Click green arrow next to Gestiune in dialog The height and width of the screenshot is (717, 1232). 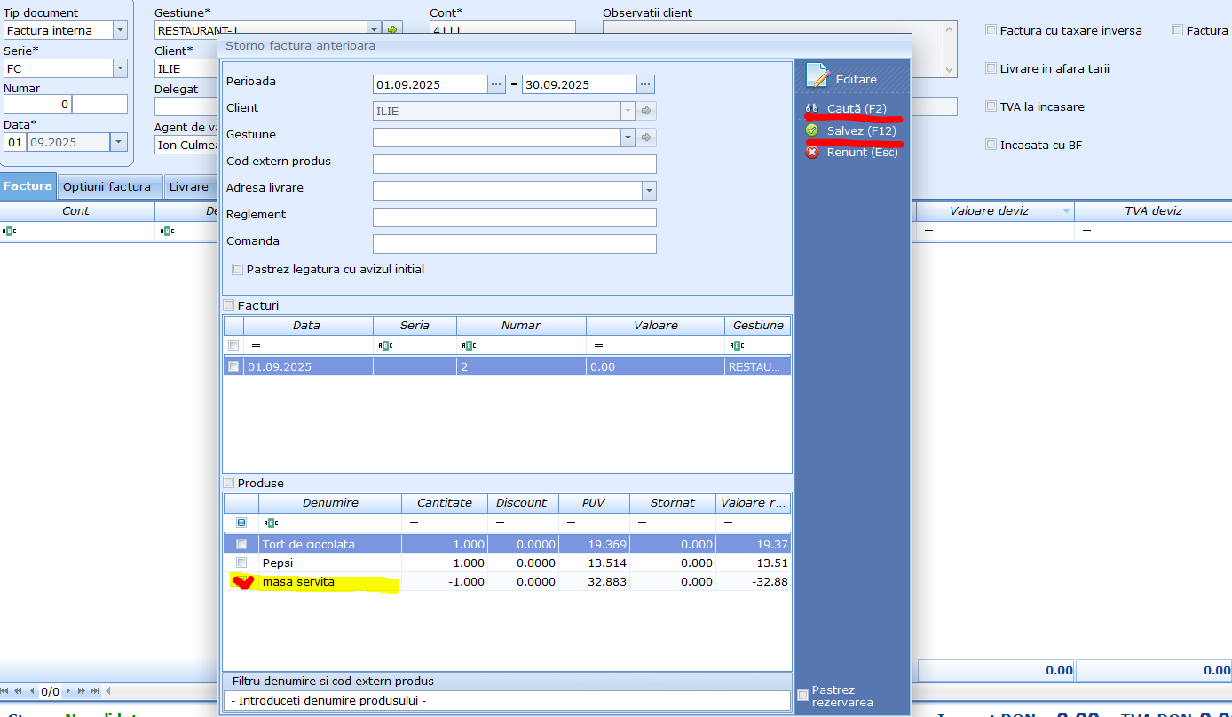(647, 138)
